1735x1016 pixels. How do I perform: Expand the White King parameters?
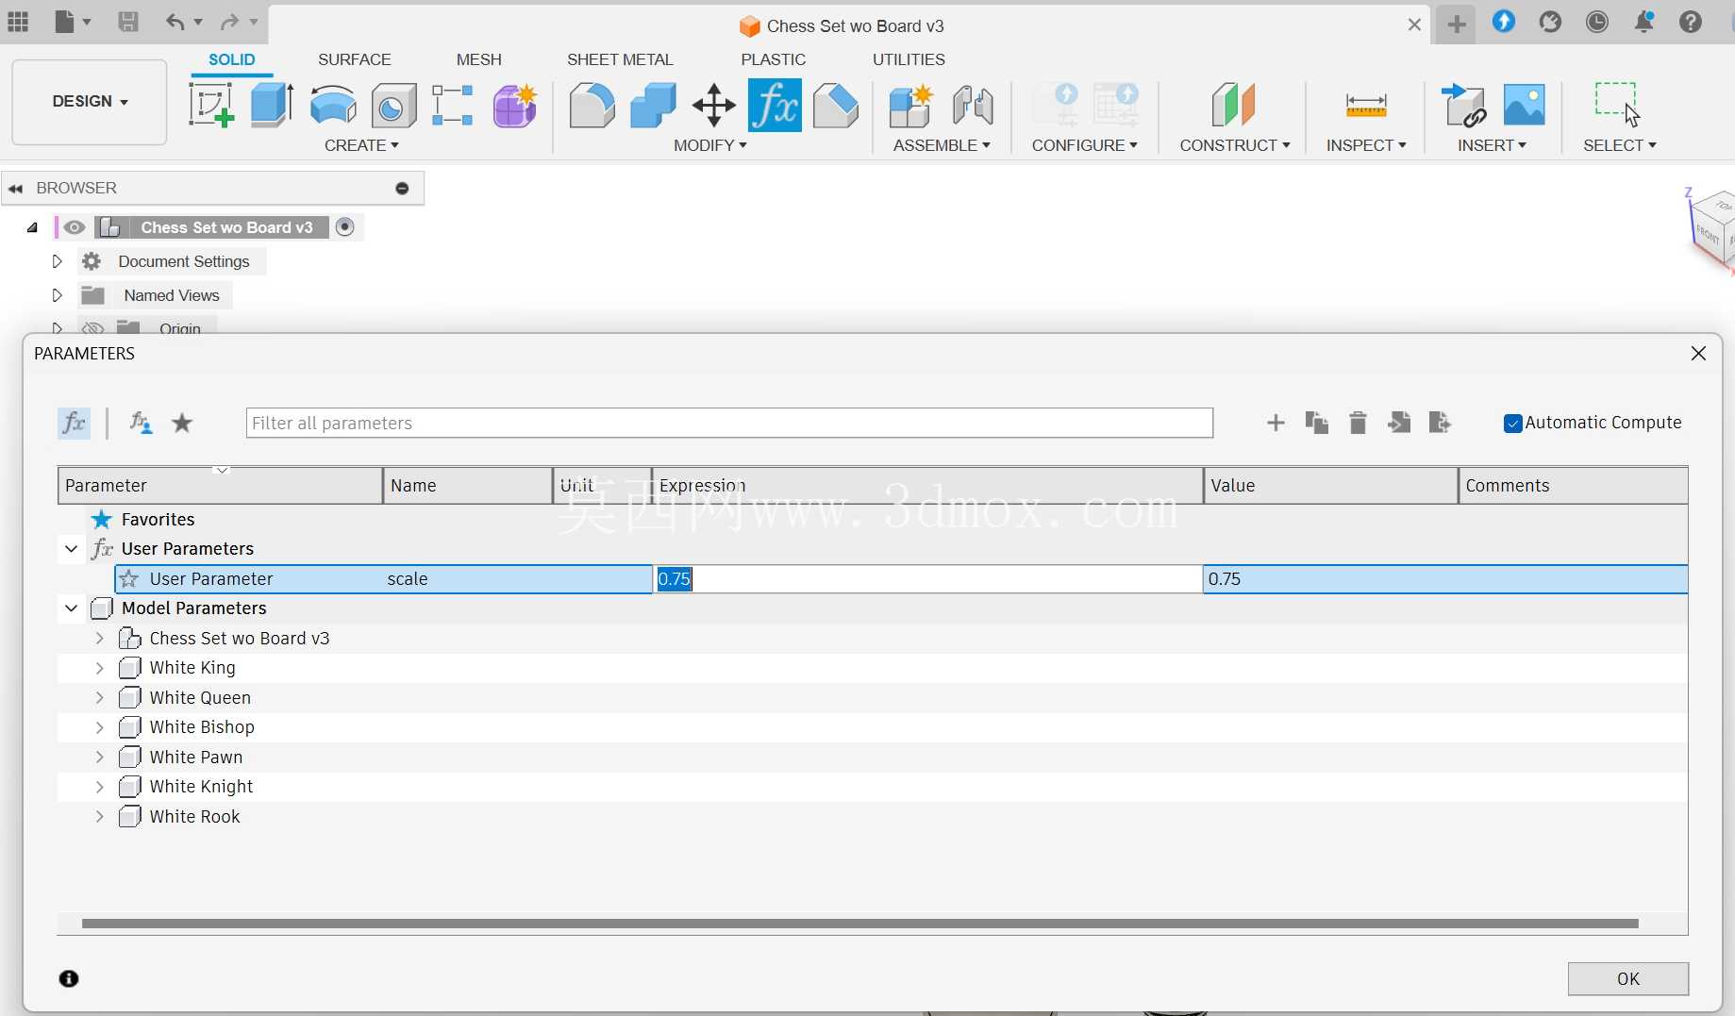click(100, 668)
